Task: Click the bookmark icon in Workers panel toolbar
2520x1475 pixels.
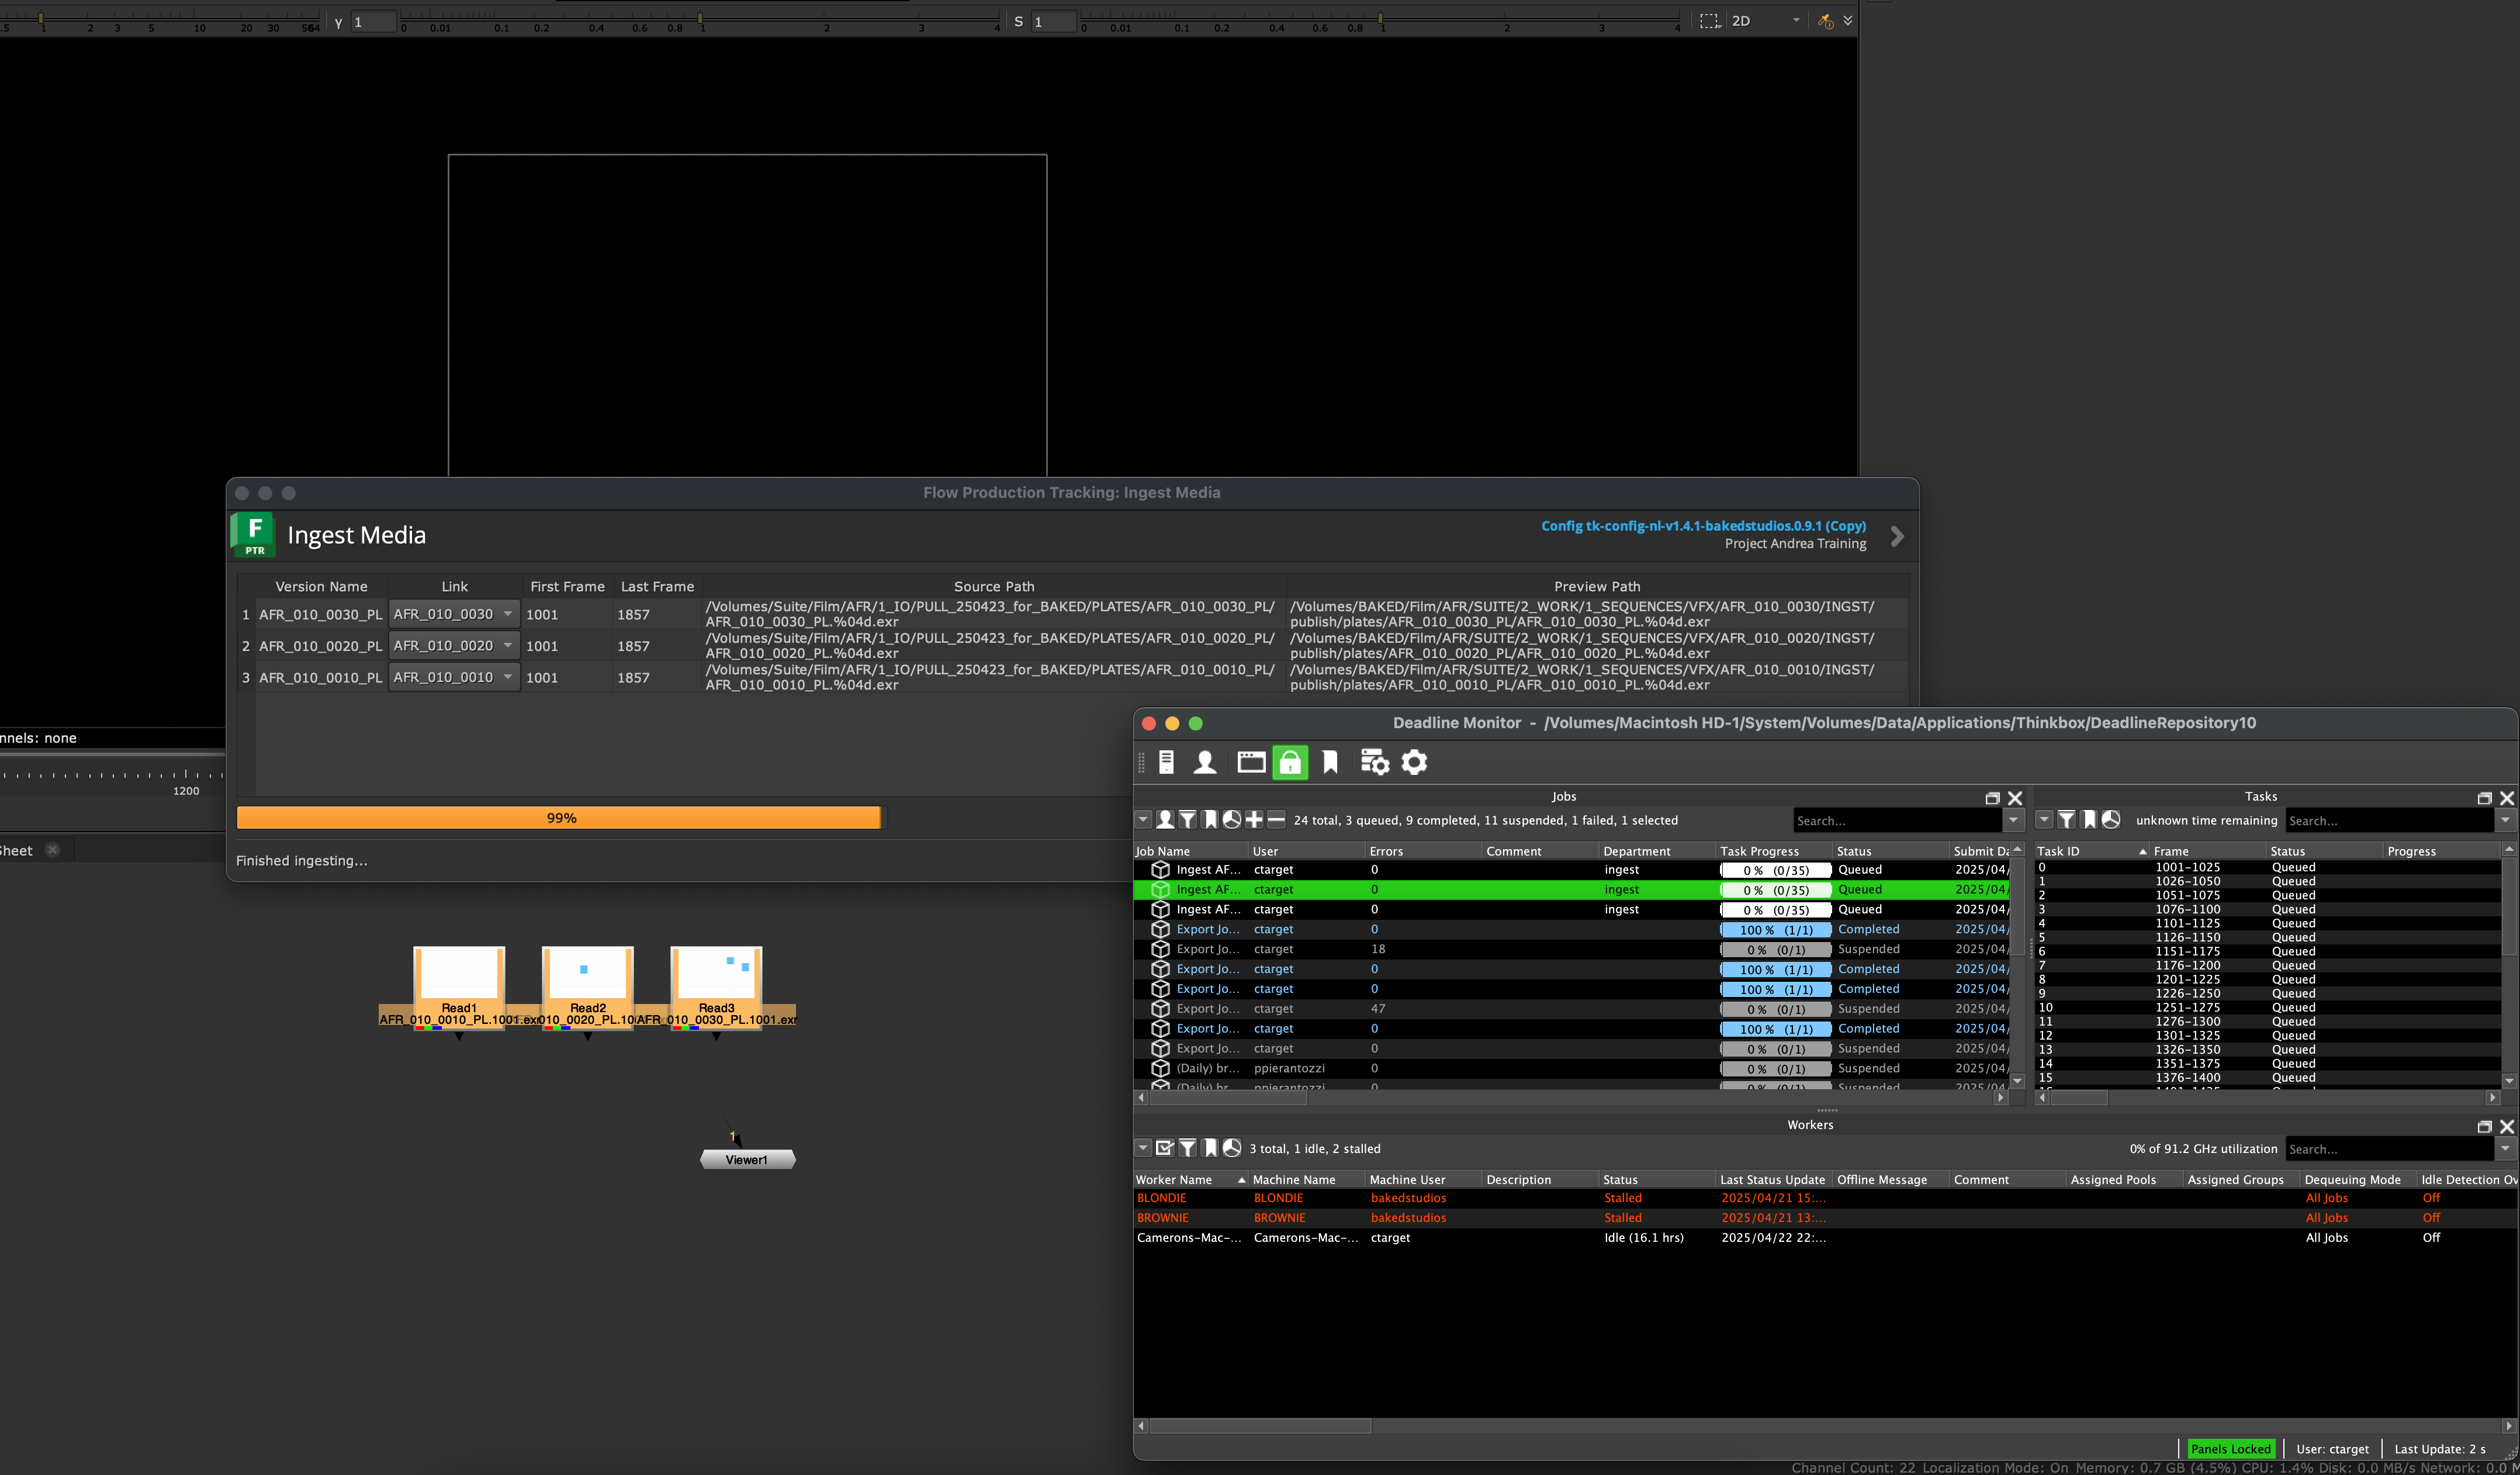Action: tap(1210, 1148)
